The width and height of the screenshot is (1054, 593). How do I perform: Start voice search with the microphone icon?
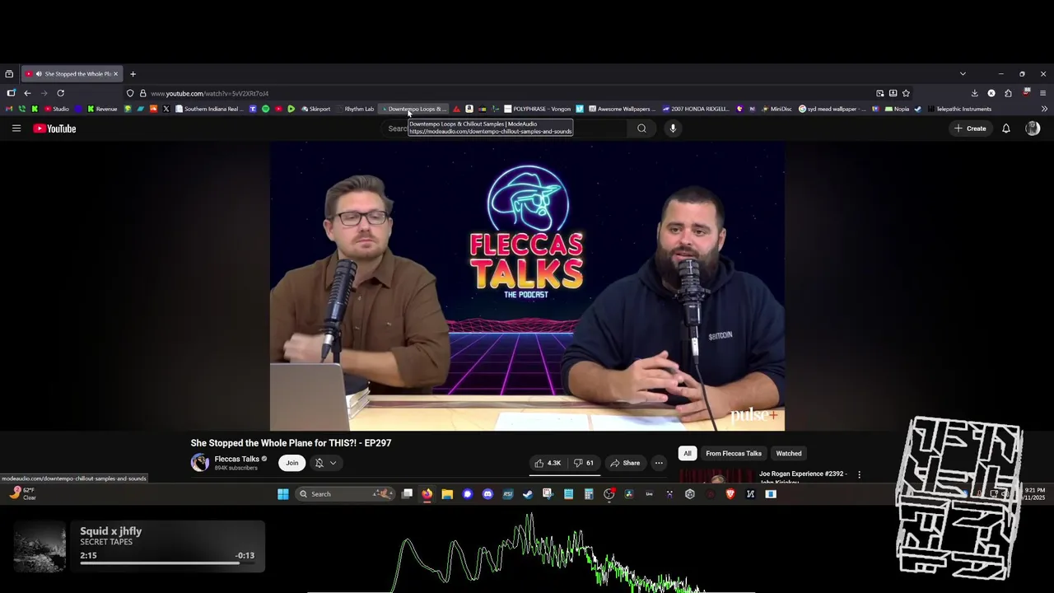pyautogui.click(x=673, y=128)
